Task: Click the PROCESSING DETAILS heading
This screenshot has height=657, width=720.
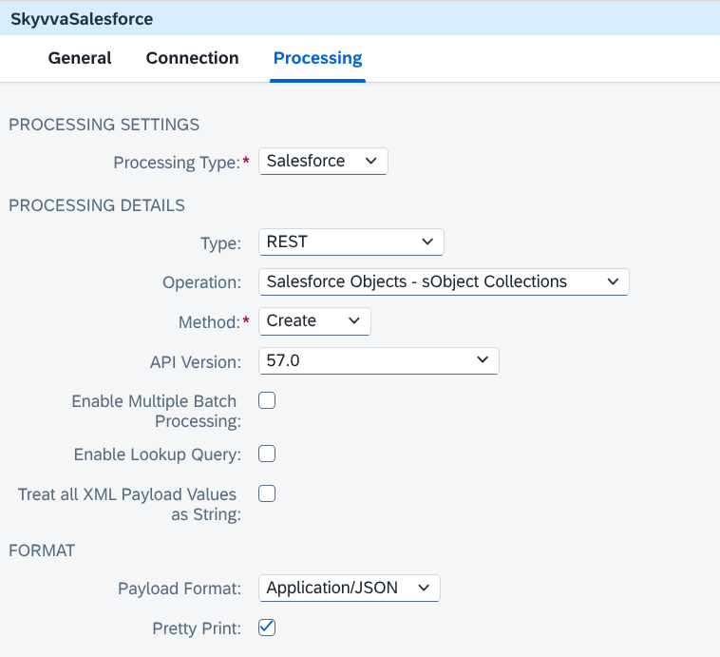Action: tap(97, 205)
